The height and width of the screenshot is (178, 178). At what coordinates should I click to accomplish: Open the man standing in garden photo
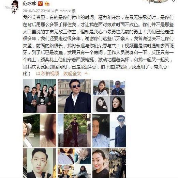[74, 131]
